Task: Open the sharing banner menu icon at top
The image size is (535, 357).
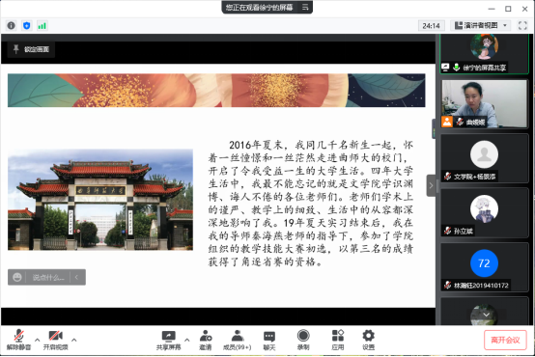Action: click(x=305, y=7)
